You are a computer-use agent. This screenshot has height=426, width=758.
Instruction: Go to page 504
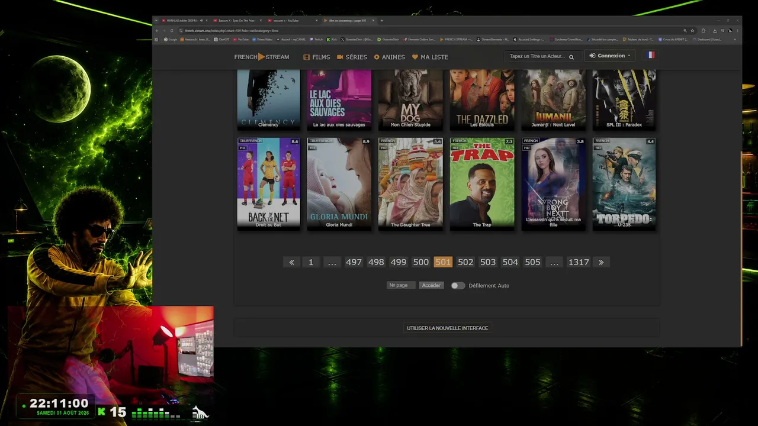(x=510, y=262)
